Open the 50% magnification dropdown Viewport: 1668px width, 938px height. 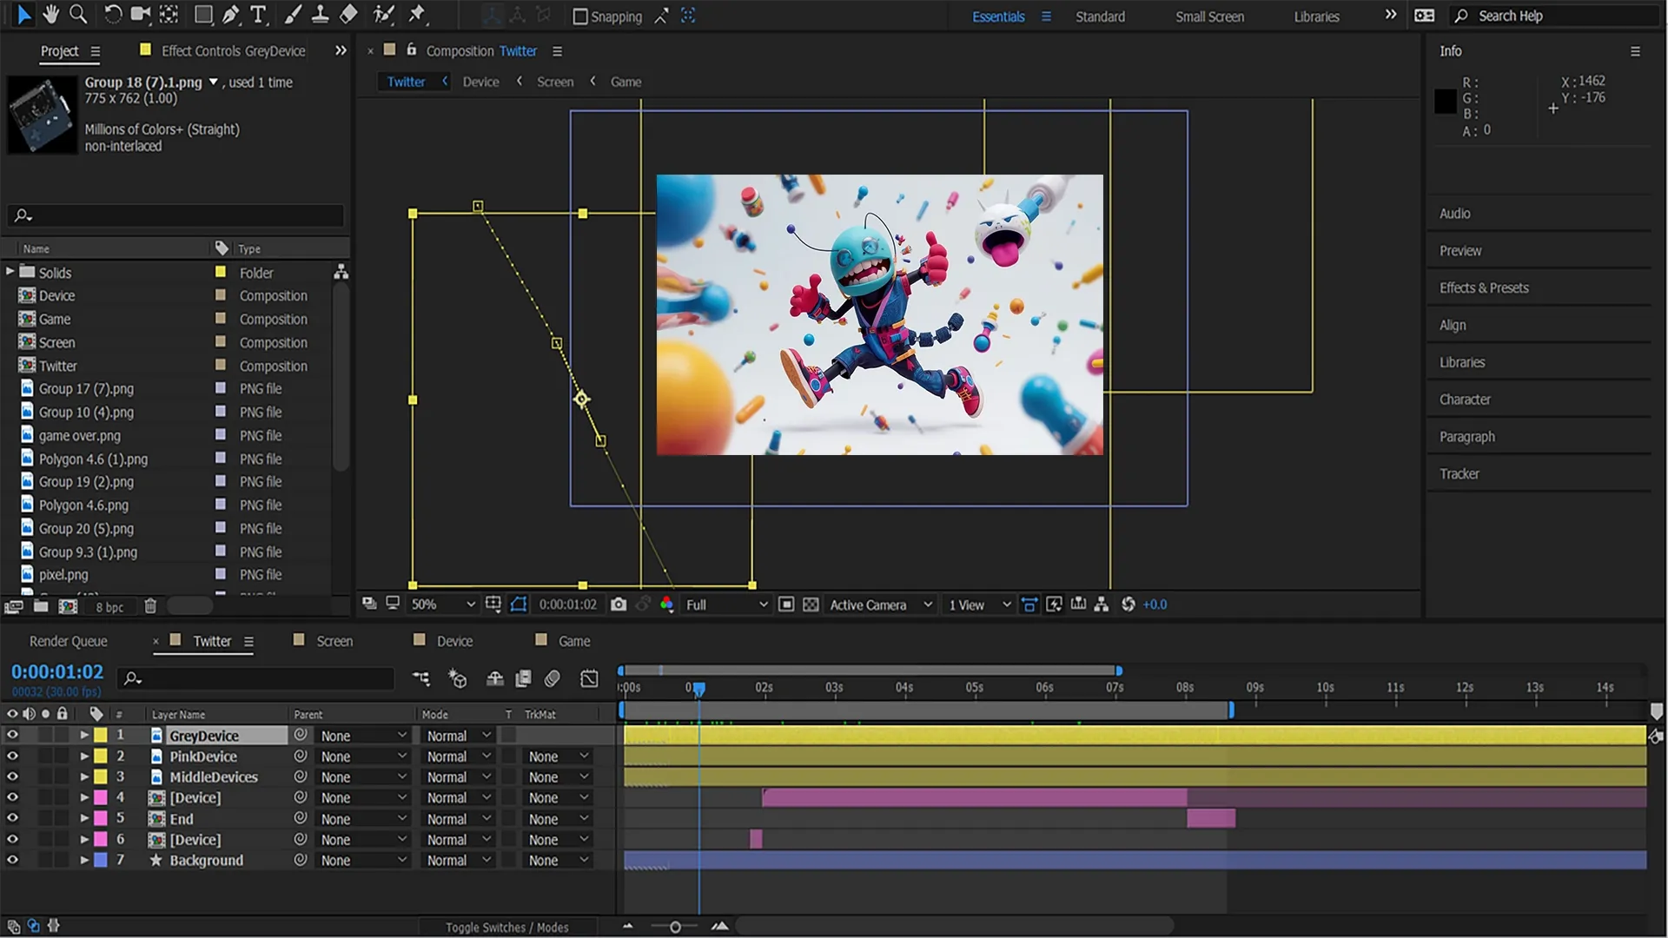coord(442,604)
